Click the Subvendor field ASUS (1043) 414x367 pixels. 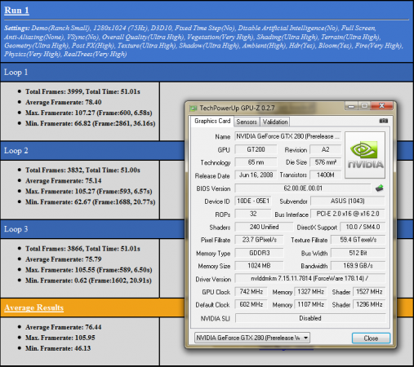pyautogui.click(x=348, y=201)
